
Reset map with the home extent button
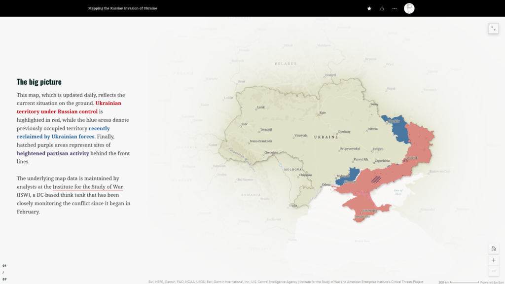click(x=493, y=248)
